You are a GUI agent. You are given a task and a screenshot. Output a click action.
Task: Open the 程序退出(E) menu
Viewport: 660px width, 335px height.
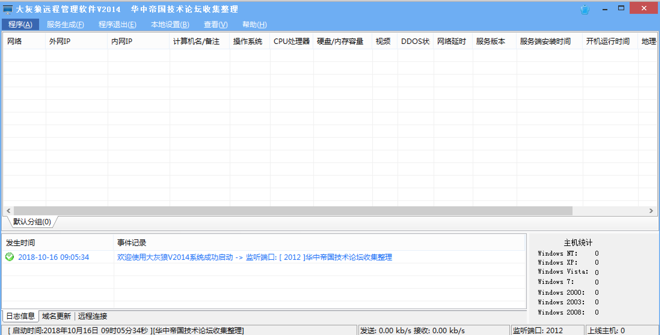coord(117,24)
